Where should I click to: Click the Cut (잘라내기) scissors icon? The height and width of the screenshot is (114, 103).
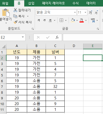click(15, 10)
